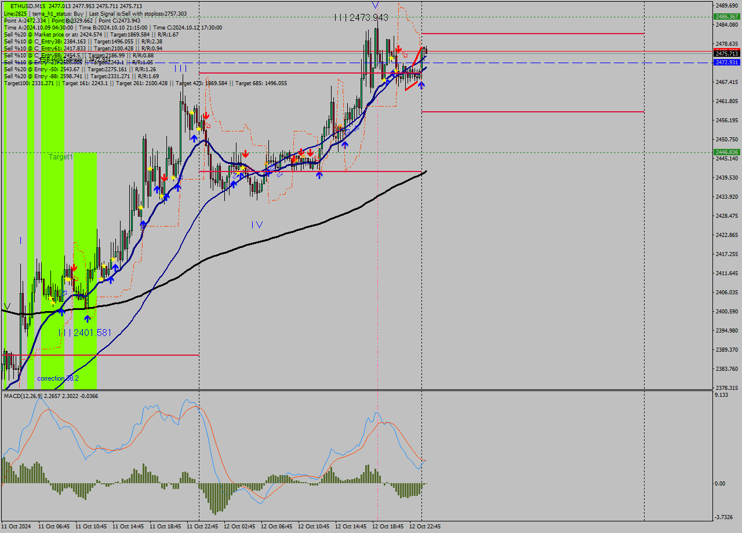This screenshot has height=533, width=742.
Task: Click the '12 Oct 02:45' time axis label
Action: click(239, 527)
